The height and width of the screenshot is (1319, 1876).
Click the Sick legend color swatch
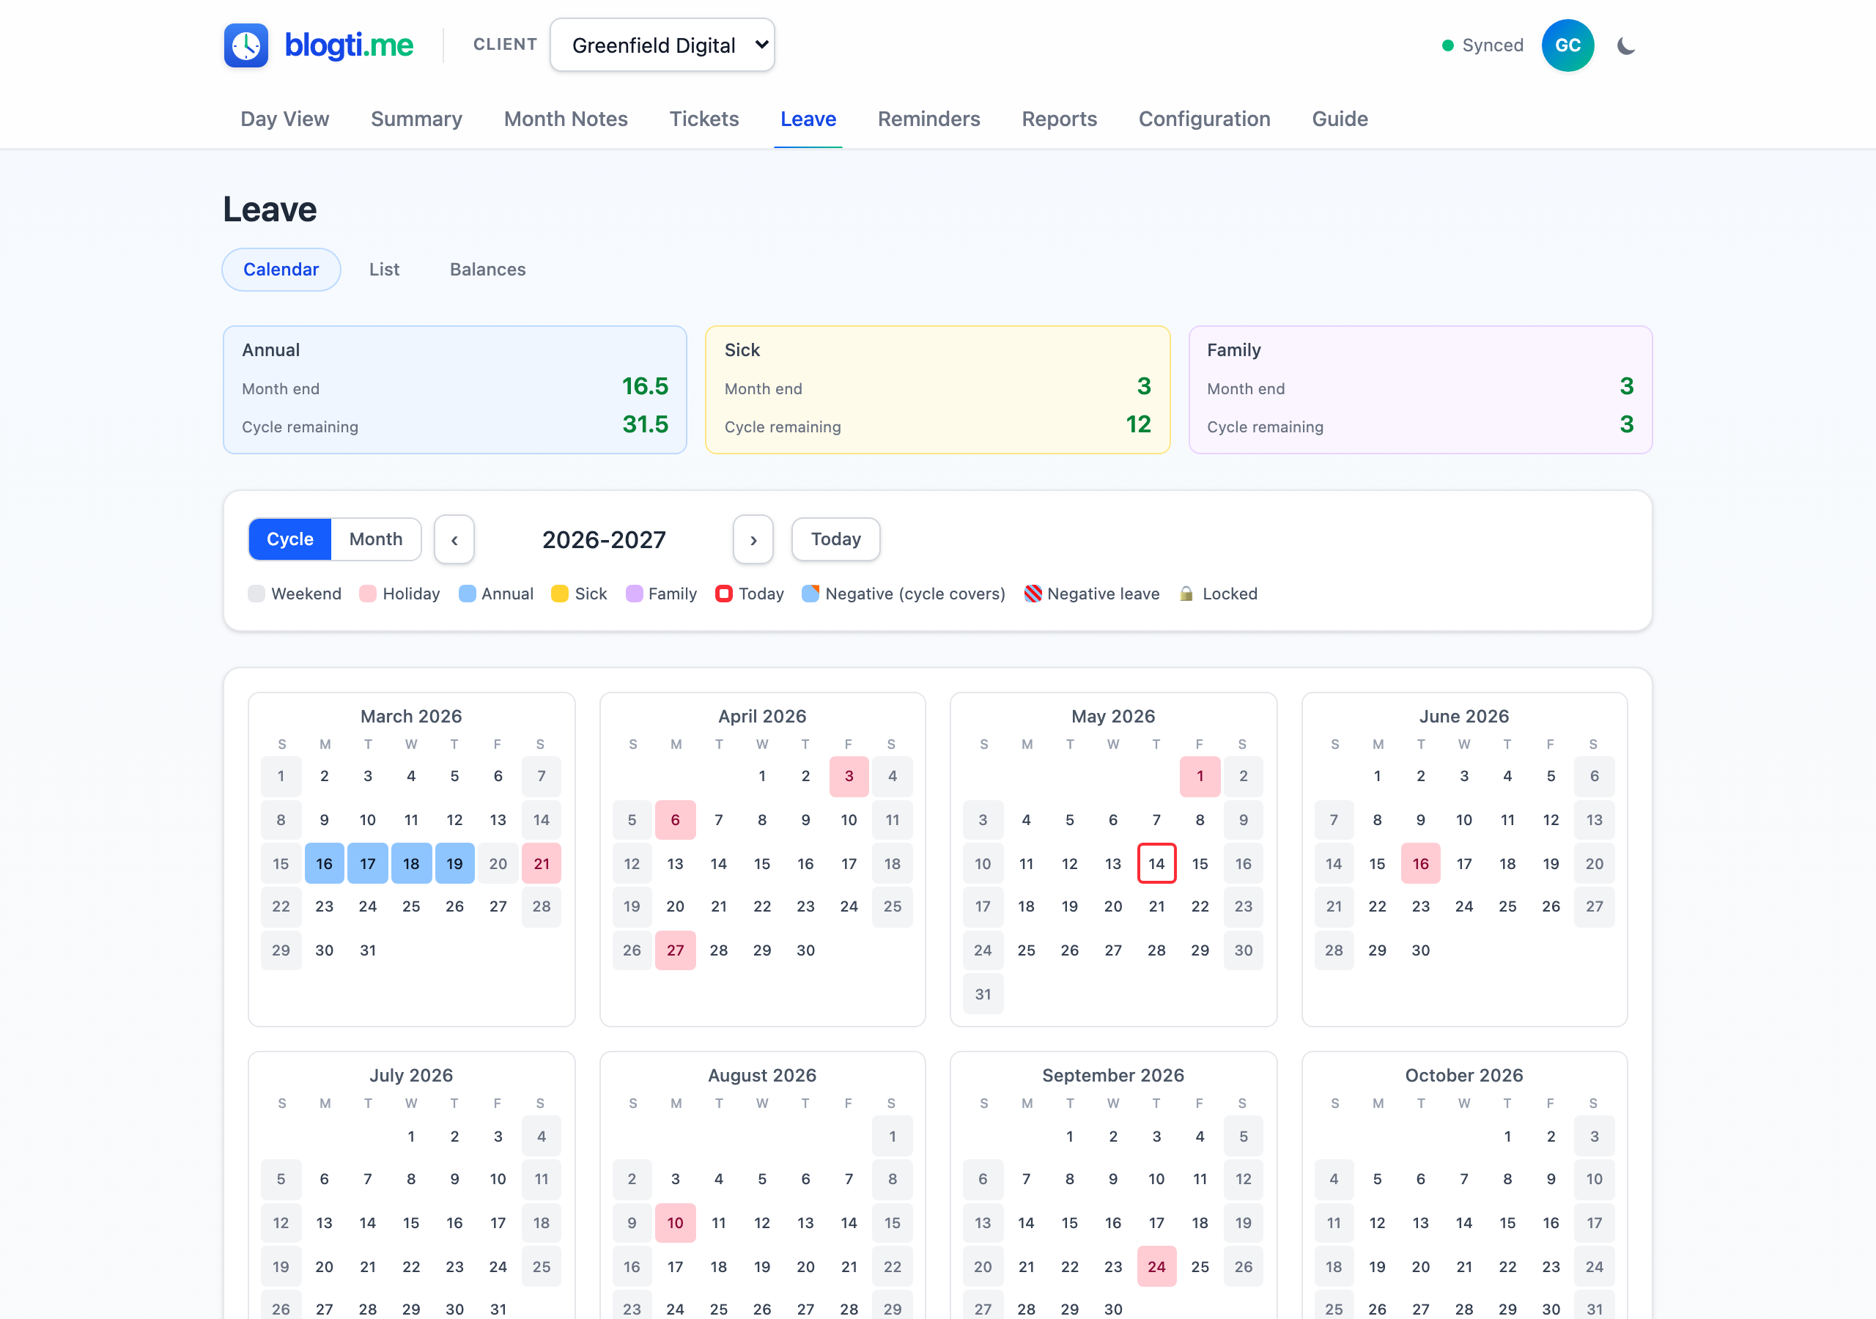click(560, 594)
